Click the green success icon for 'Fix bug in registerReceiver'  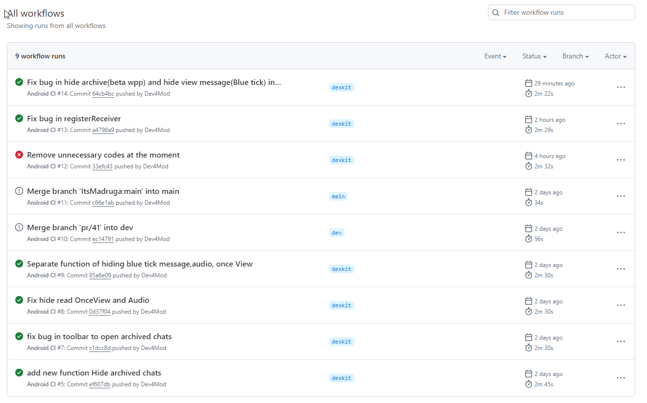pyautogui.click(x=19, y=118)
